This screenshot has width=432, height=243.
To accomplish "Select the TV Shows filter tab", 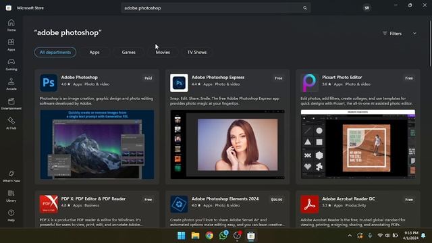I will coord(197,53).
